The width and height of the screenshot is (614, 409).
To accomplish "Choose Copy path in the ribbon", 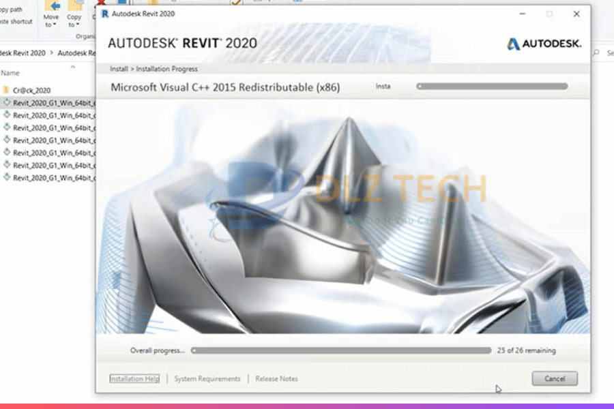I will (12, 10).
